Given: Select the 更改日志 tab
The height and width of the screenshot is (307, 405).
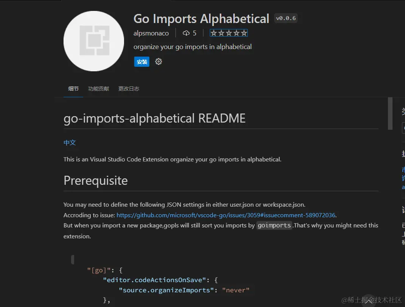Looking at the screenshot, I should (x=129, y=89).
